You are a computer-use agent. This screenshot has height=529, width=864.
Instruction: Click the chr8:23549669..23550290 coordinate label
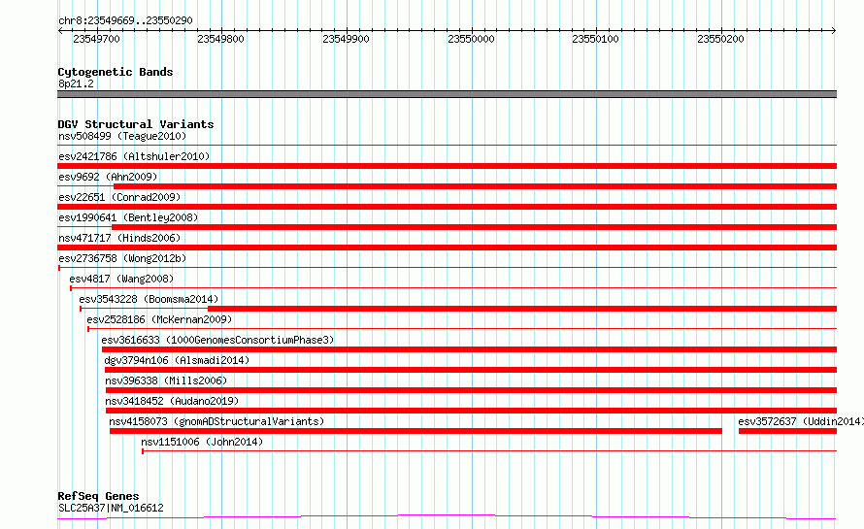click(125, 20)
